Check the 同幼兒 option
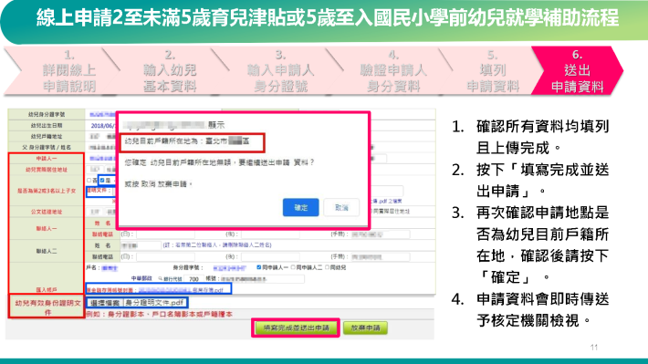 (327, 267)
